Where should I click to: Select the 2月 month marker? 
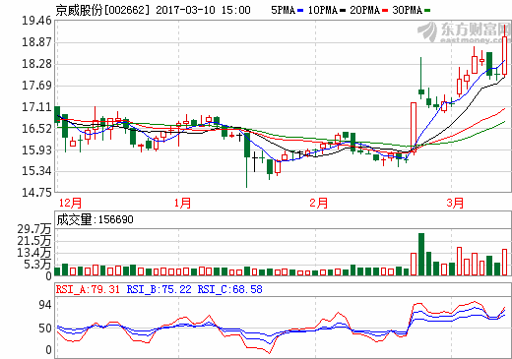tap(318, 203)
